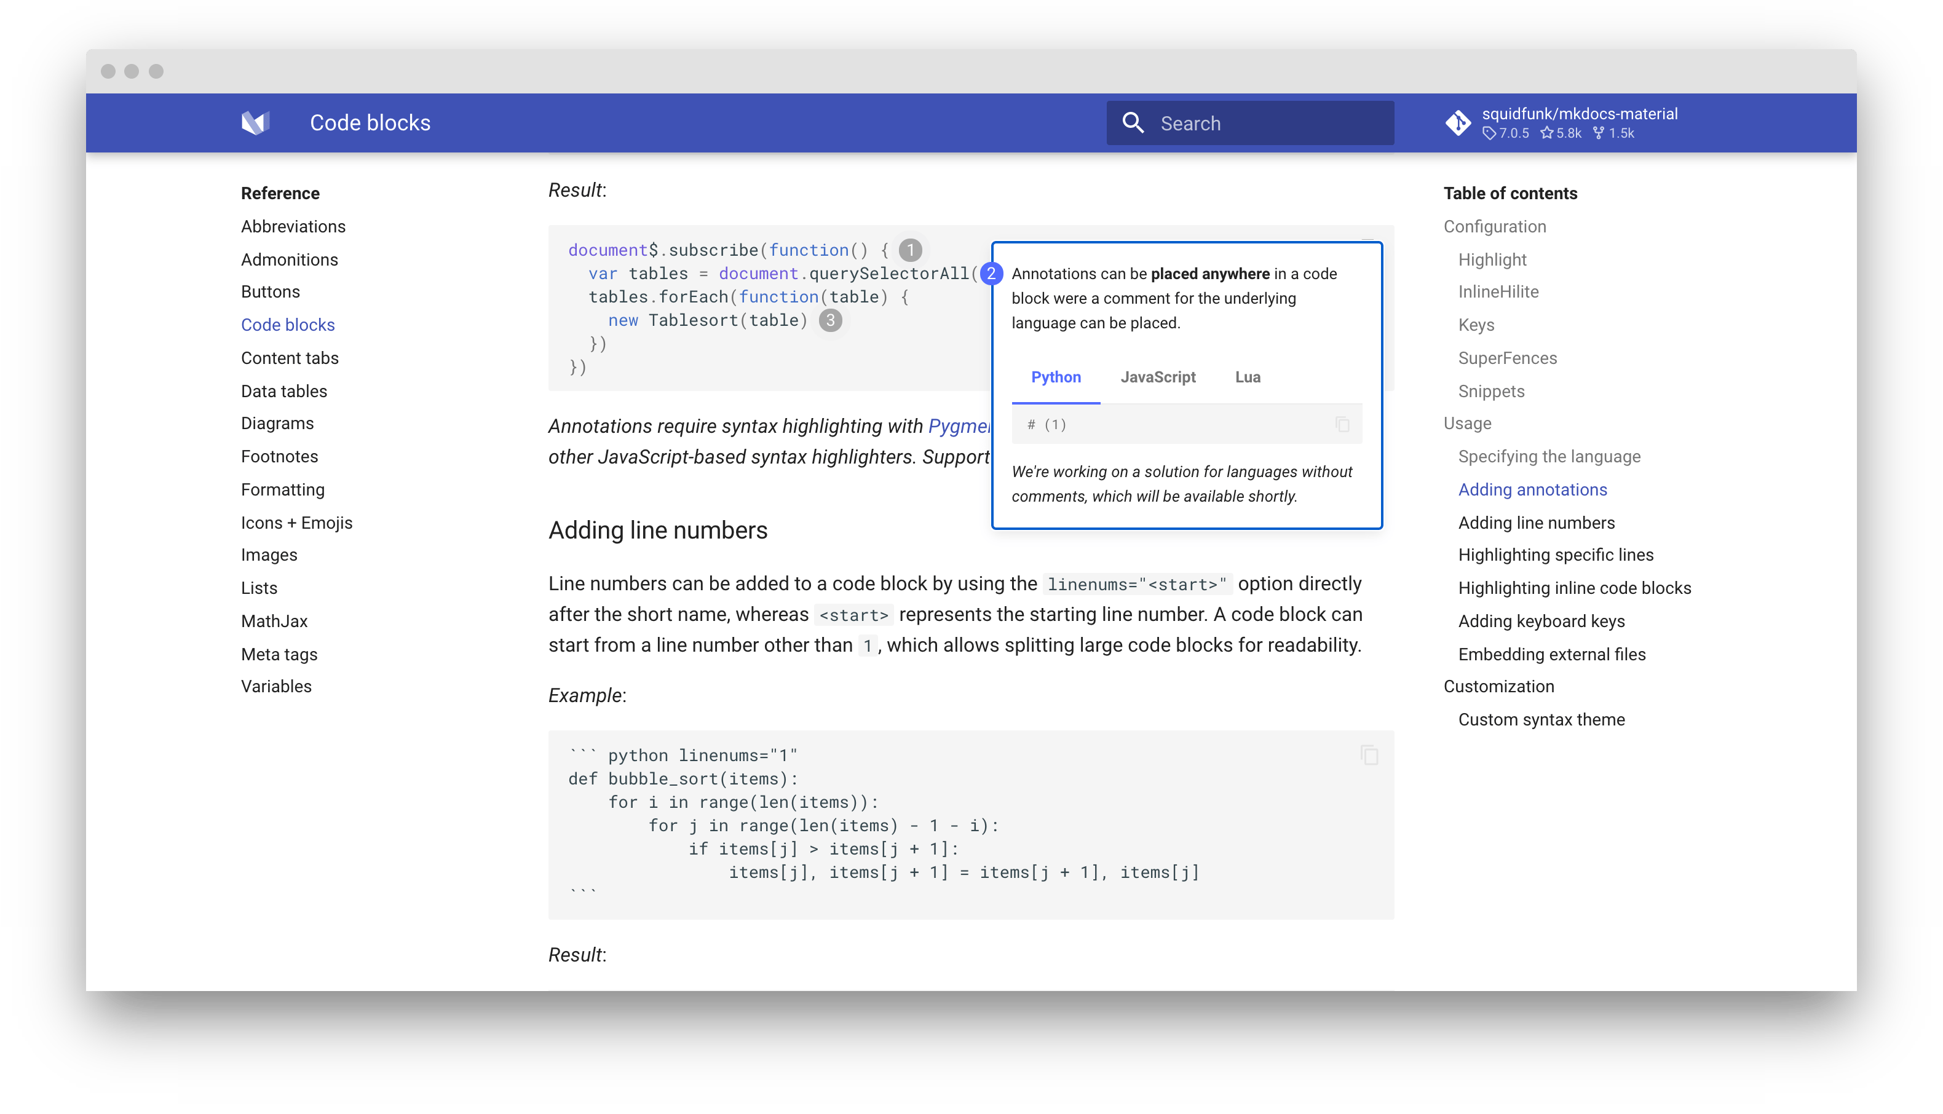The width and height of the screenshot is (1943, 1114).
Task: Open the Diagrams page
Action: 277,423
